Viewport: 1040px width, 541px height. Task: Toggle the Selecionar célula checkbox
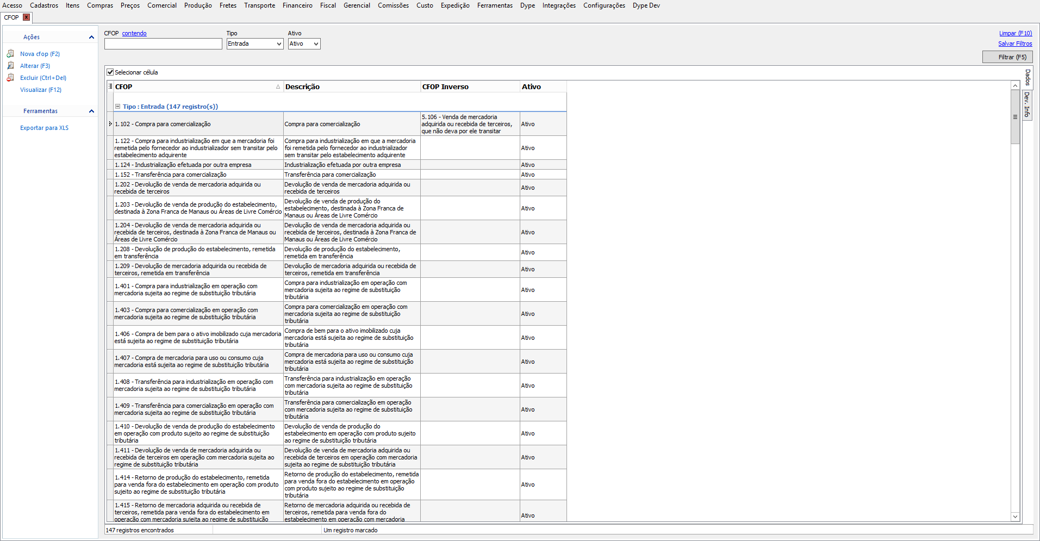[110, 72]
